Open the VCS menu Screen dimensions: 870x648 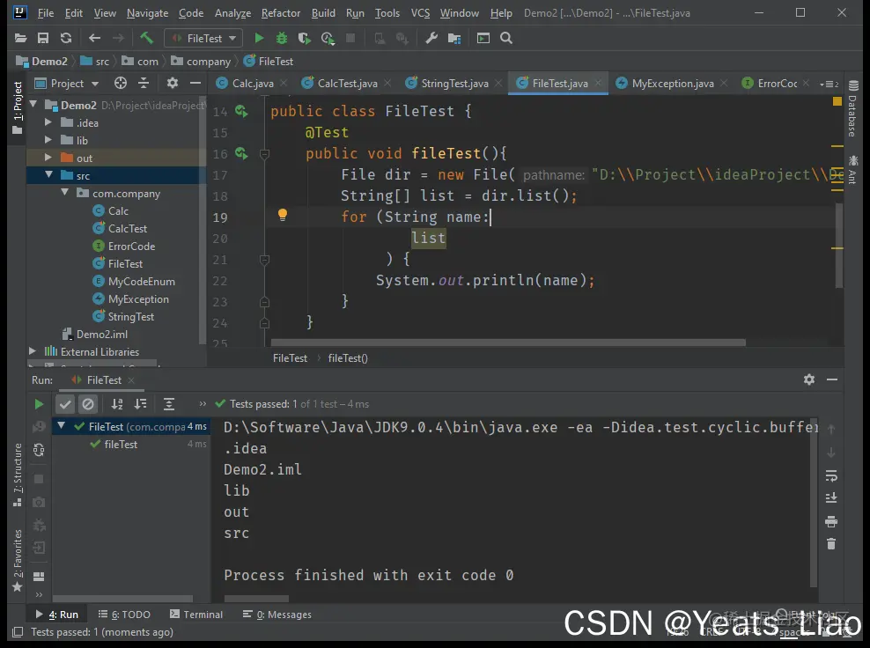coord(420,12)
